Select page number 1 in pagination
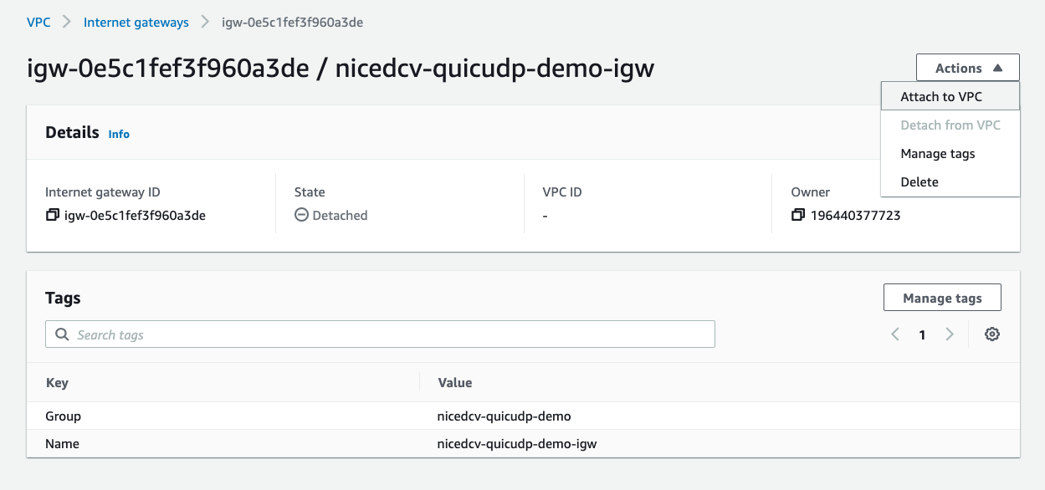This screenshot has height=490, width=1045. tap(922, 334)
